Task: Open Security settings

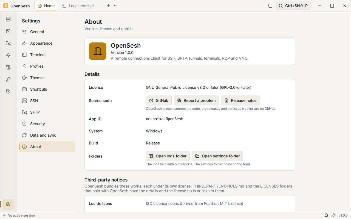Action: coord(47,124)
